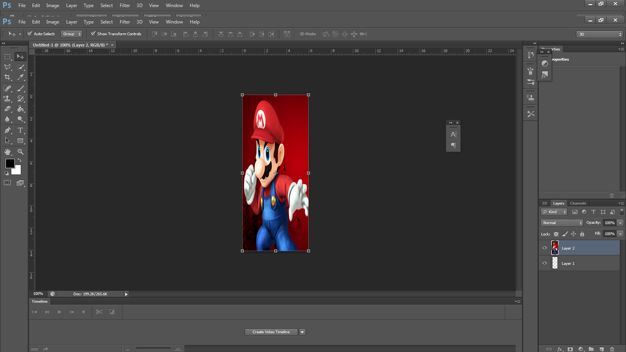Screen dimensions: 626x352
Task: Select the History Brush tool
Action: [20, 99]
